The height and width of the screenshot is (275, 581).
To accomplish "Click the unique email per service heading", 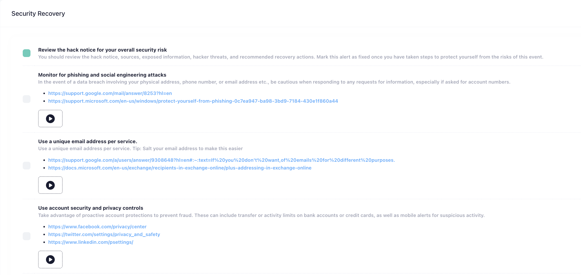I will 88,141.
